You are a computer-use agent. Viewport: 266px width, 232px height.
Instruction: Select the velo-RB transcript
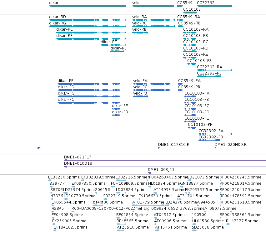click(140, 33)
